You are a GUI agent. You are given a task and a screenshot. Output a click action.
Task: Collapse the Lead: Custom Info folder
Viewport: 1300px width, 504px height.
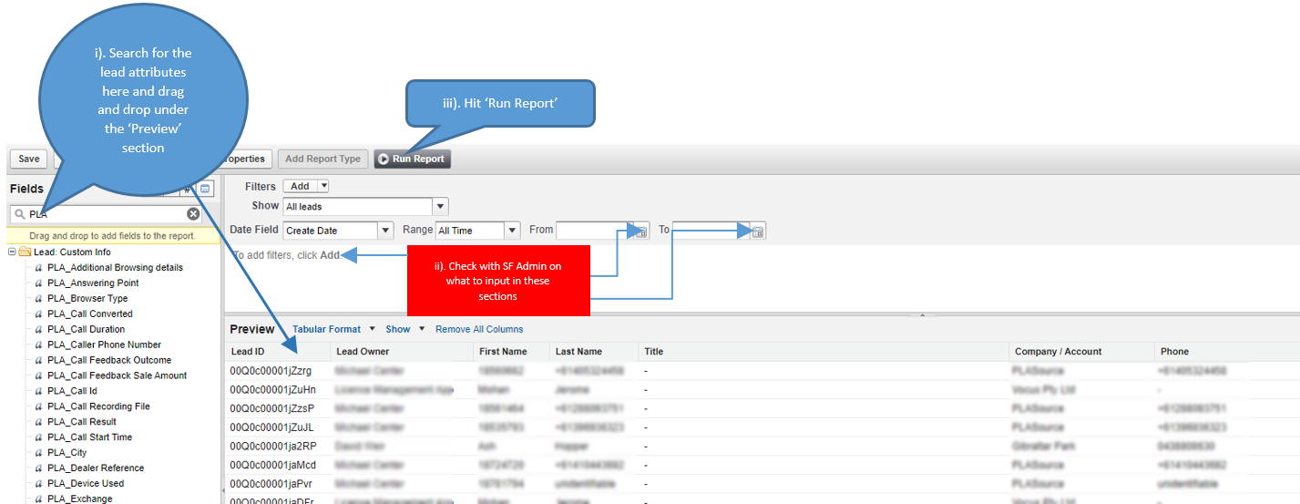(12, 252)
